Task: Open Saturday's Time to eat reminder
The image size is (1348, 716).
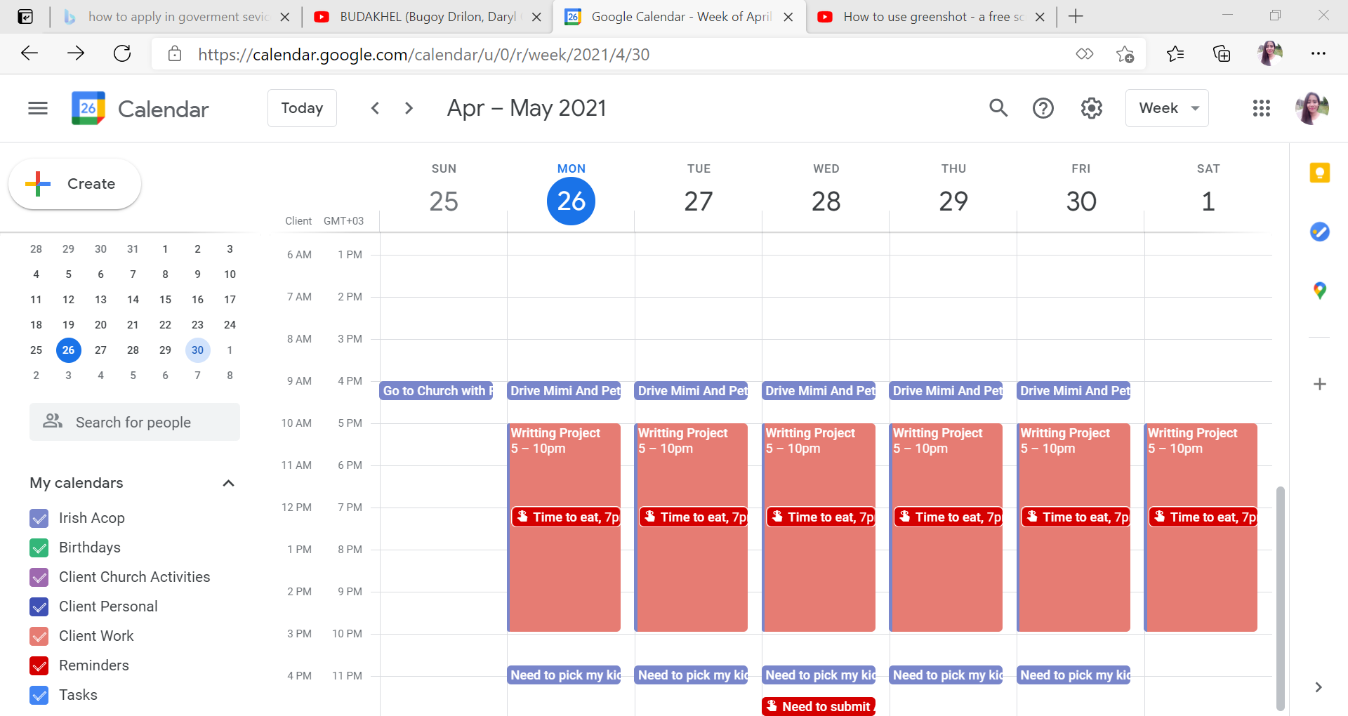Action: [x=1203, y=517]
